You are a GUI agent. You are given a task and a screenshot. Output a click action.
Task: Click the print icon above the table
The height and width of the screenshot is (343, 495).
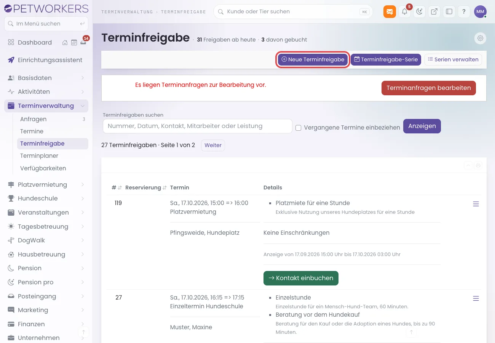[478, 165]
